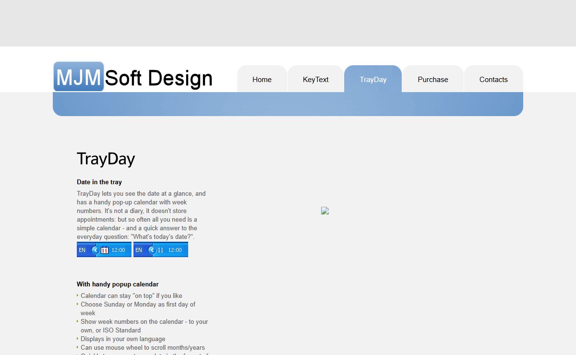Click the broken image placeholder icon

coord(325,211)
